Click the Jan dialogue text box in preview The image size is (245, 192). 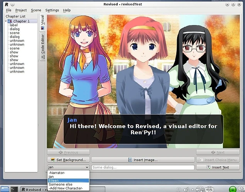(x=143, y=129)
